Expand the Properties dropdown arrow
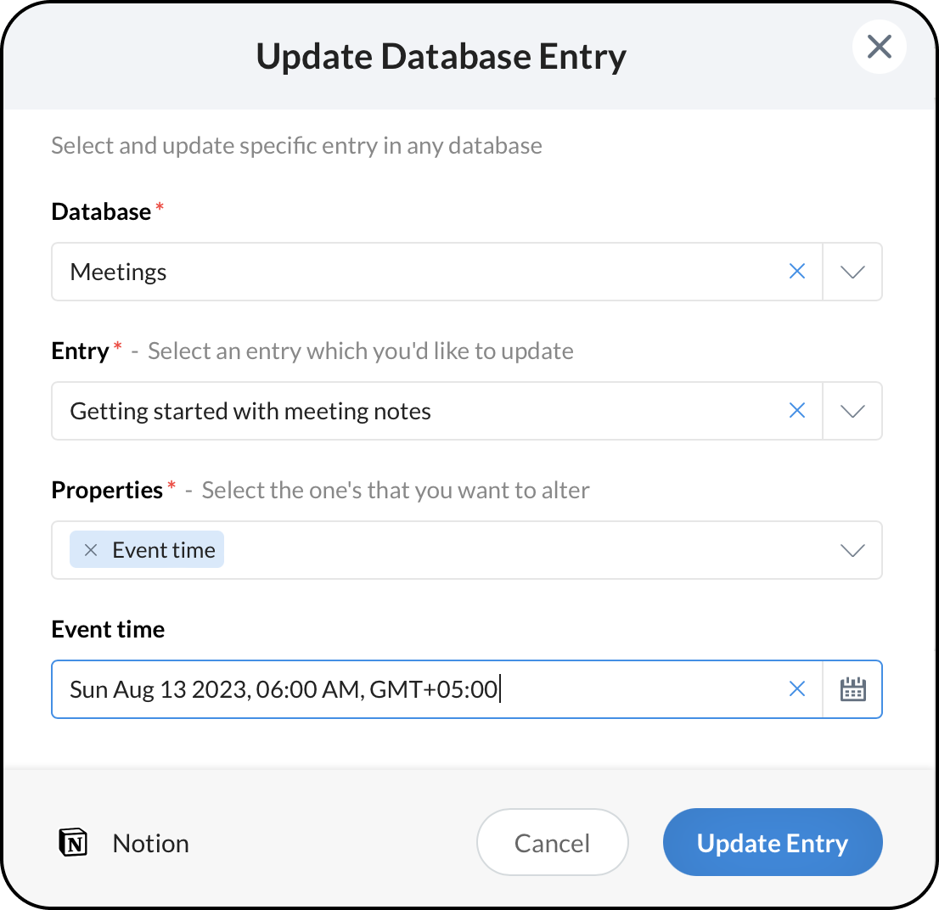This screenshot has height=910, width=939. [852, 550]
